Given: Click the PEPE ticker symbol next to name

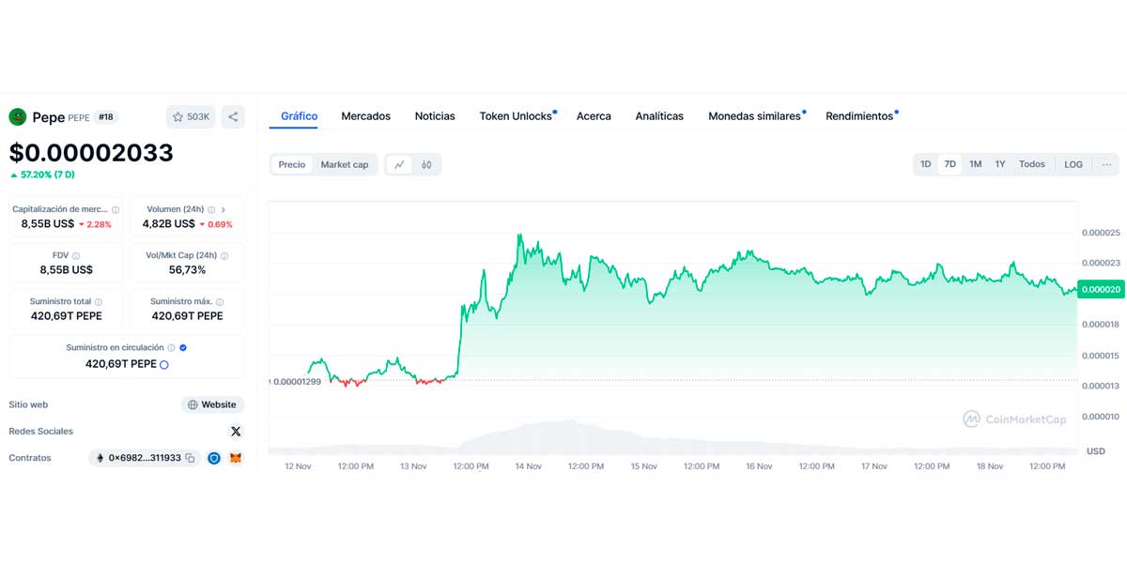Looking at the screenshot, I should point(79,117).
